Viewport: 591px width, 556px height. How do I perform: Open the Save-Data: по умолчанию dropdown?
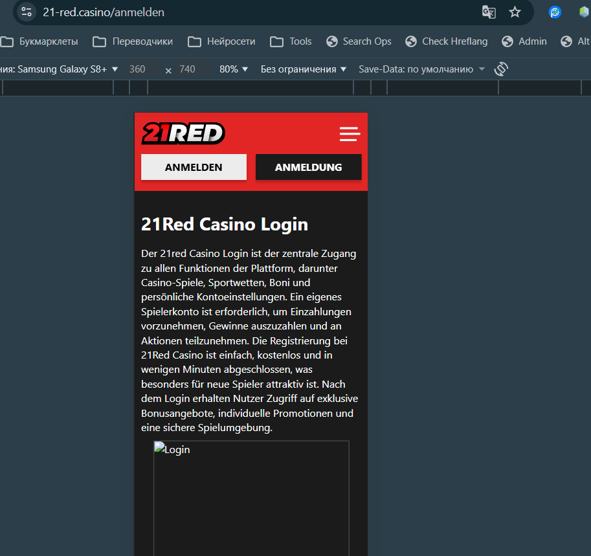[421, 69]
